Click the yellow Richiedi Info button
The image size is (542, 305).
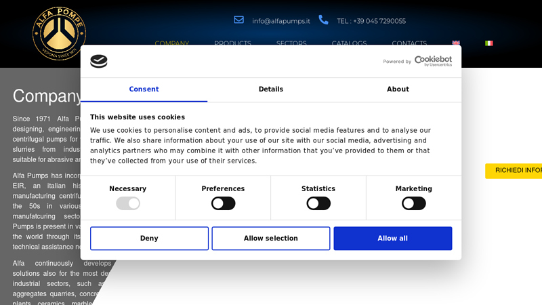click(514, 171)
